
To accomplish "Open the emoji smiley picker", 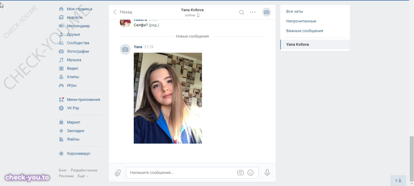I will 251,173.
